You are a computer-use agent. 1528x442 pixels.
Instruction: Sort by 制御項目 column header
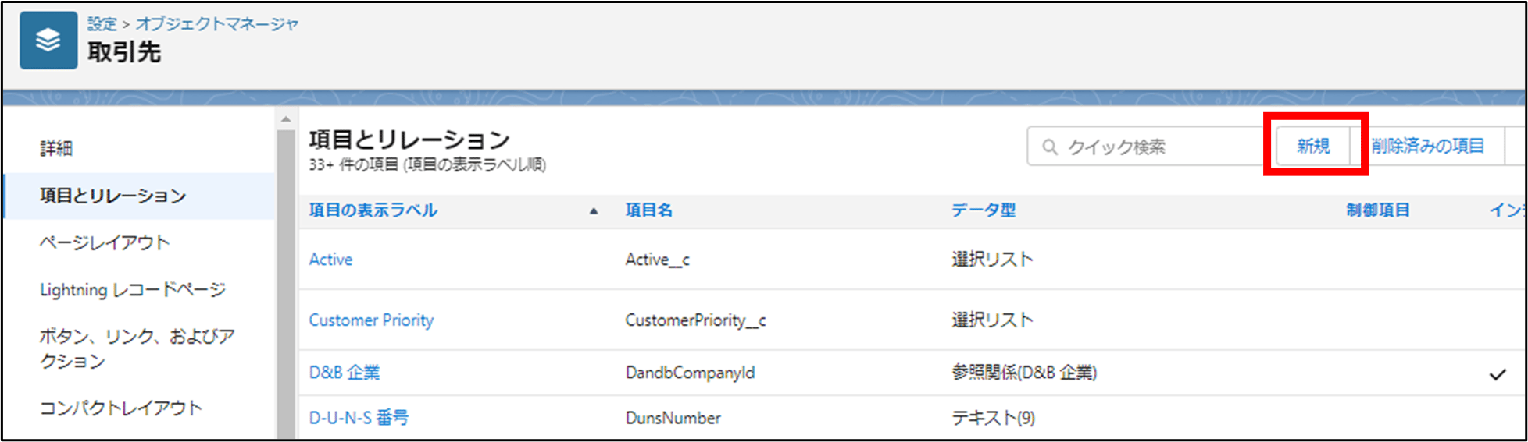pyautogui.click(x=1378, y=210)
